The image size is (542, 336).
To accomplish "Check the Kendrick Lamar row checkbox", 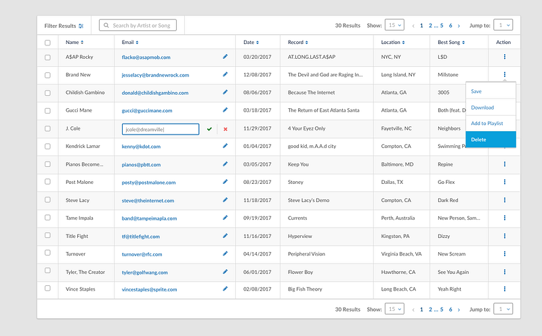I will tap(47, 146).
